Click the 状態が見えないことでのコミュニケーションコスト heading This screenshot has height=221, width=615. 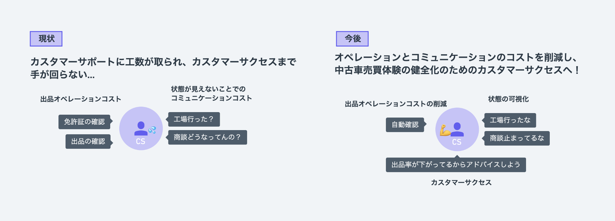click(x=211, y=93)
